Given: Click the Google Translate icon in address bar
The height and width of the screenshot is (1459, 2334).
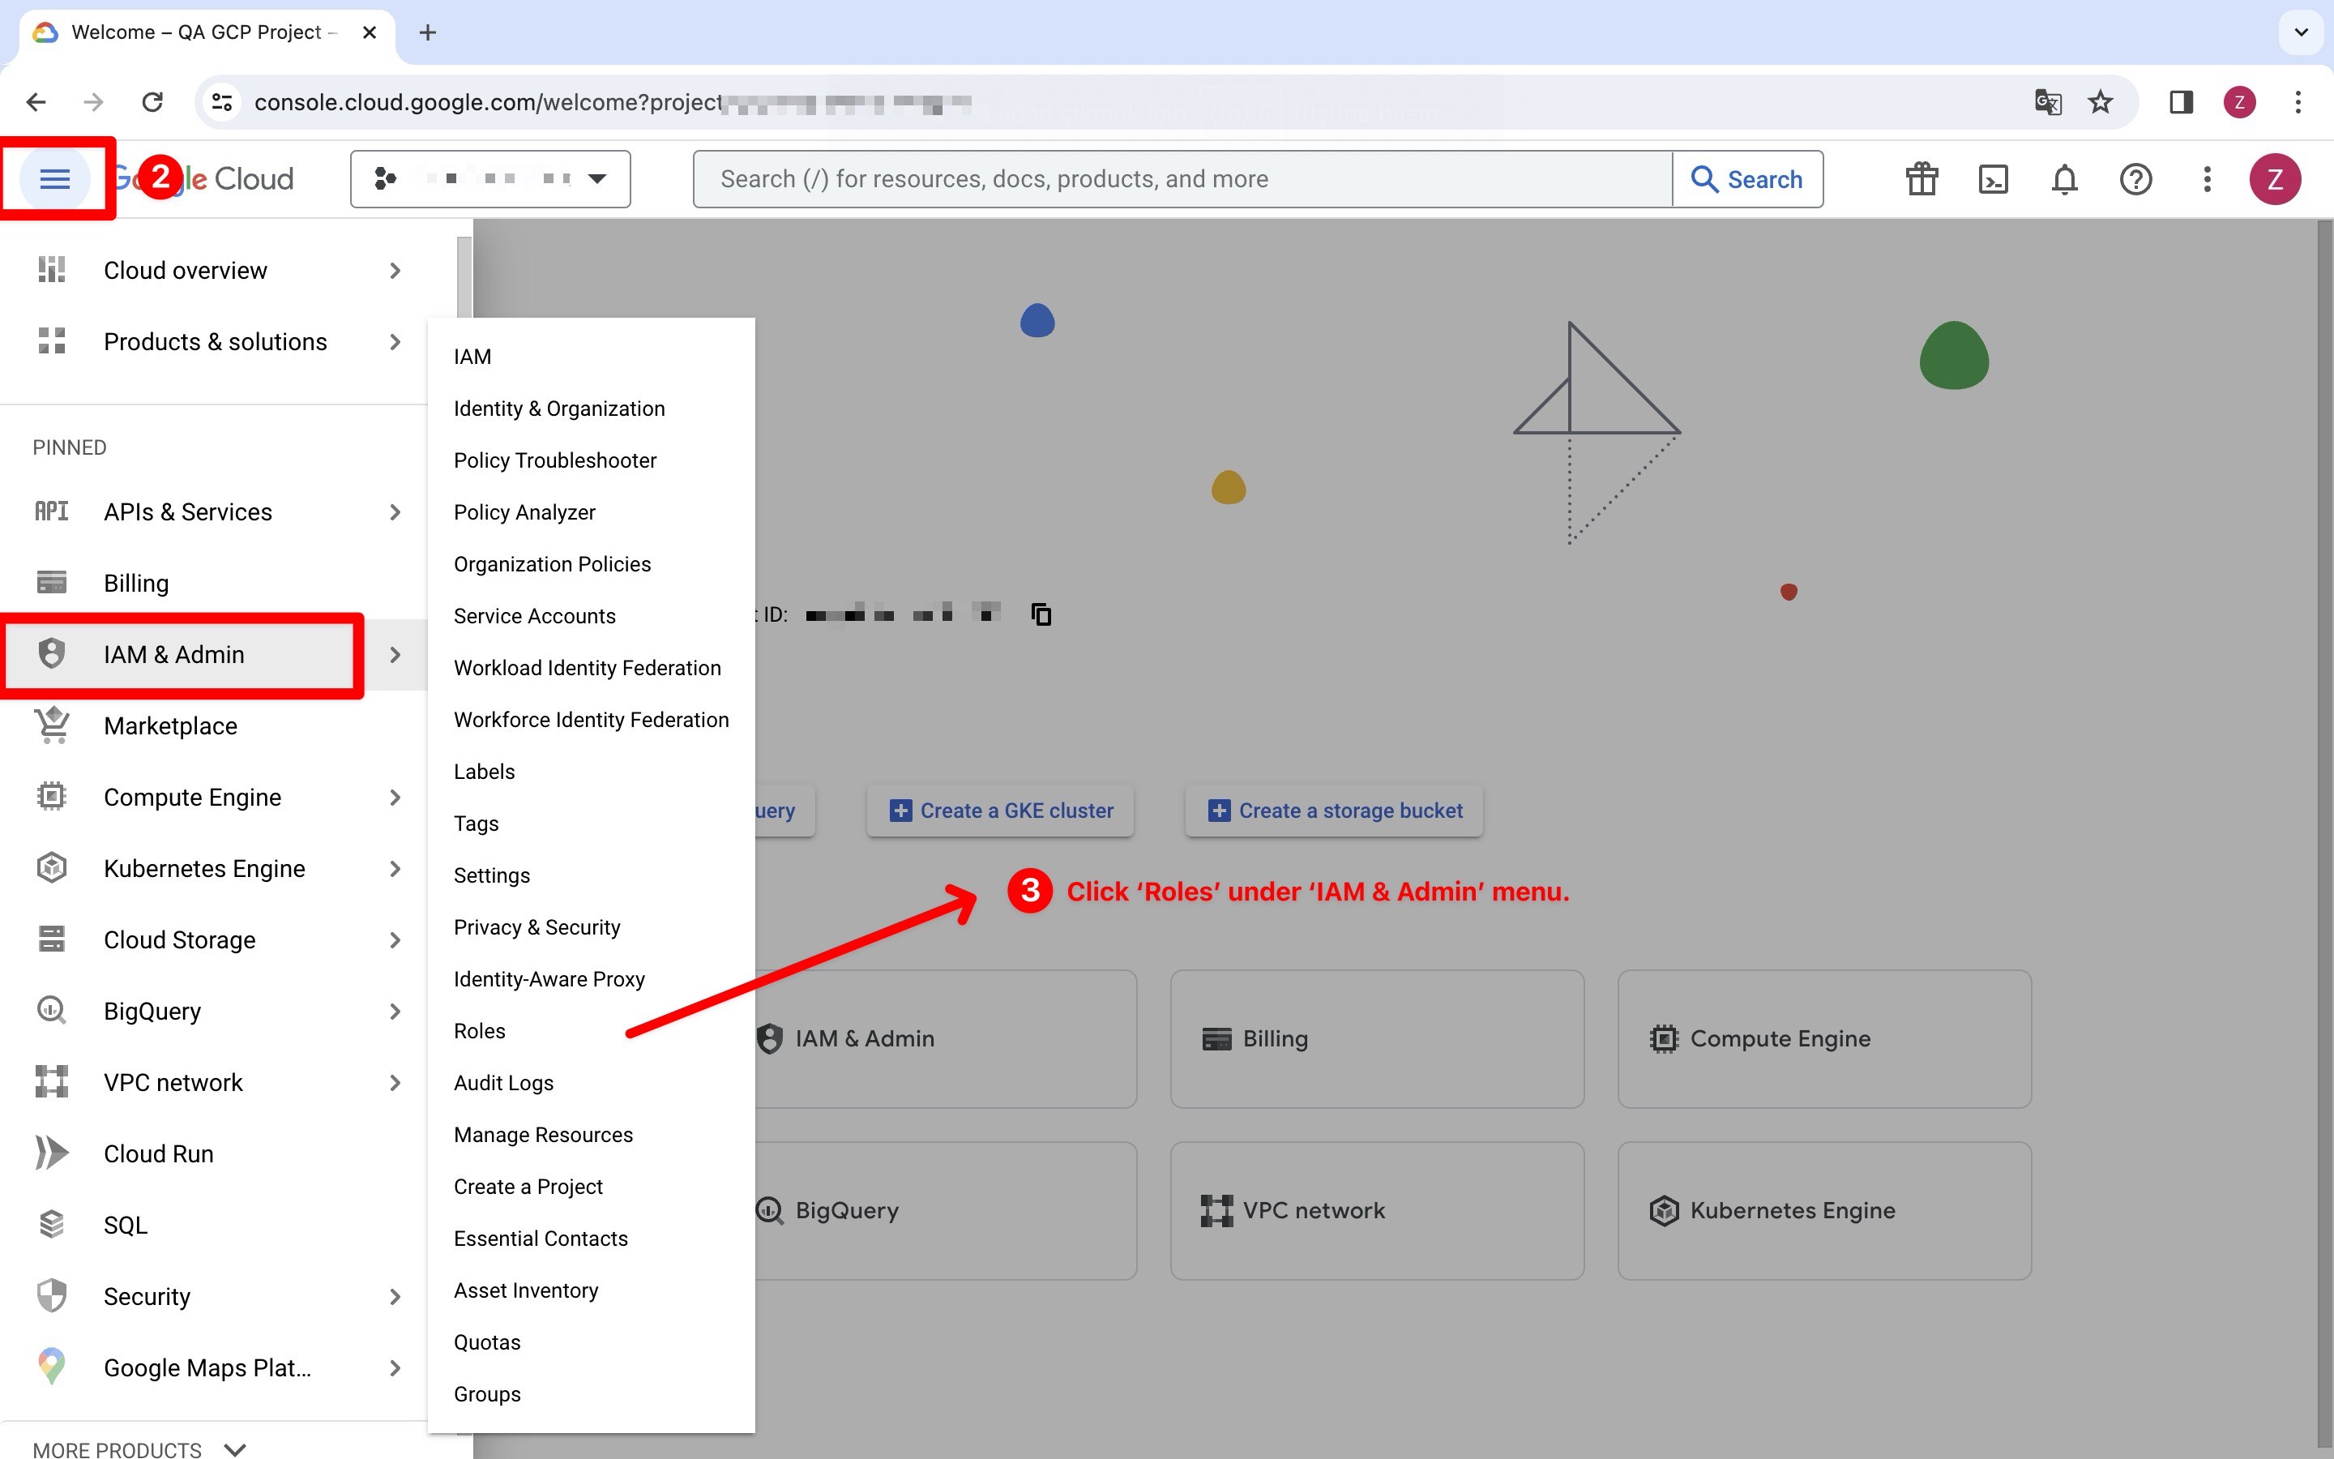Looking at the screenshot, I should 2048,101.
